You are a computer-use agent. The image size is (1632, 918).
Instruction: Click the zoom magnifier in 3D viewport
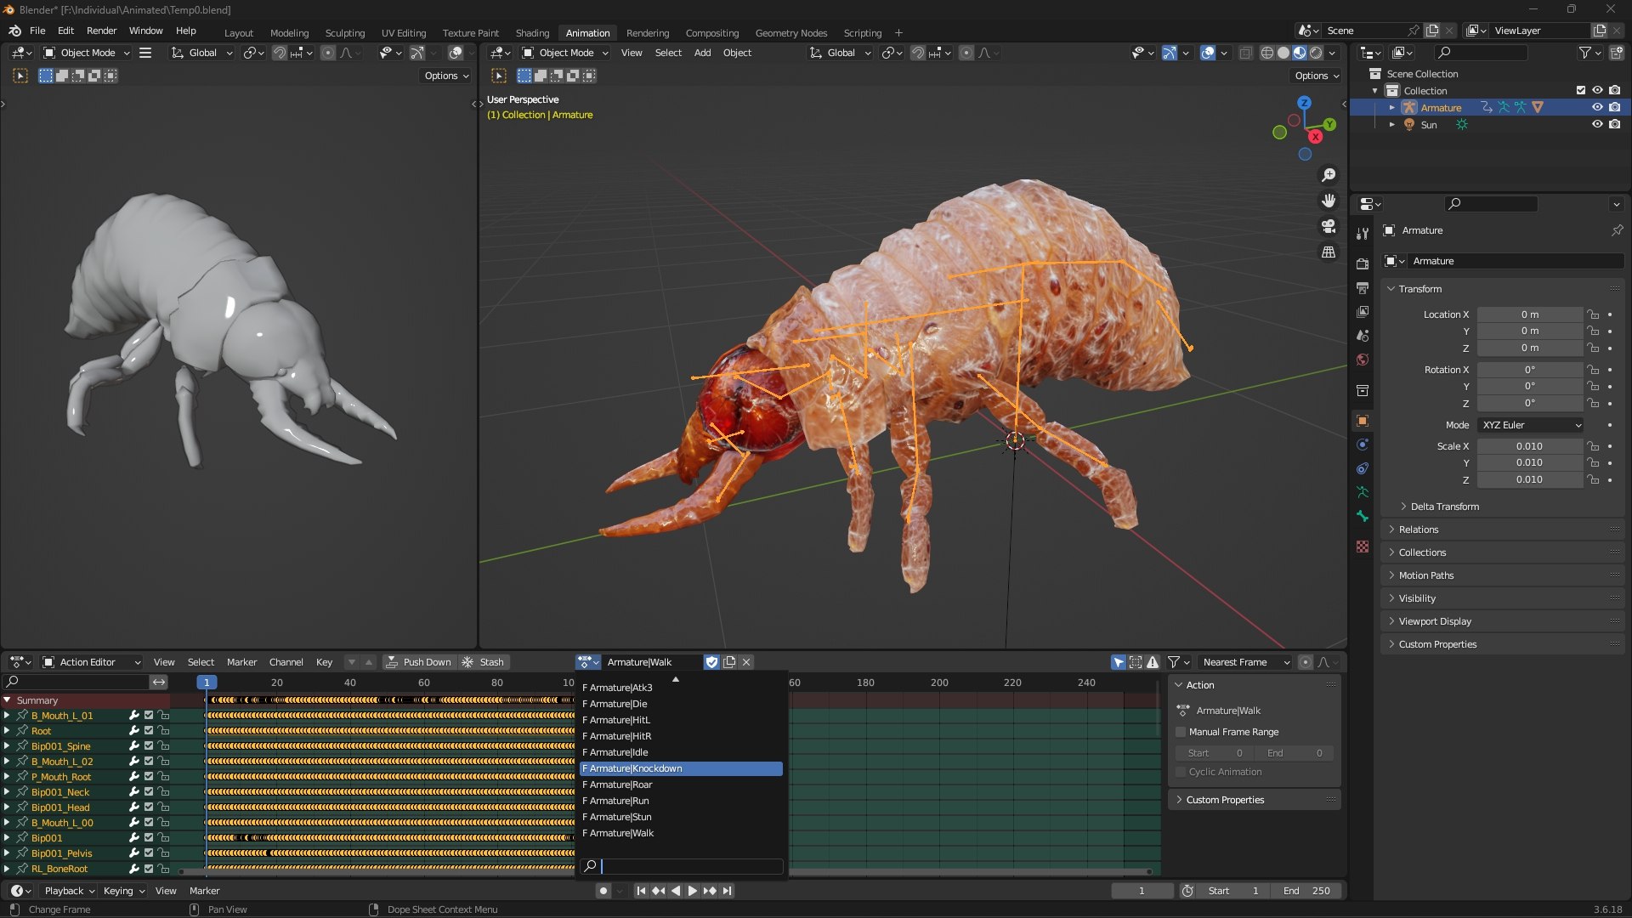tap(1329, 175)
